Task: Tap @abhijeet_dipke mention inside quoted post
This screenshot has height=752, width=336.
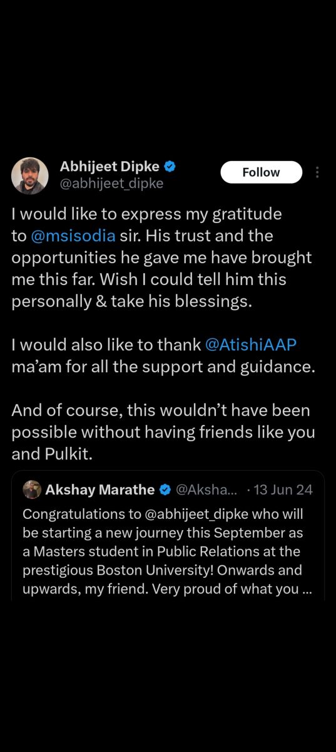Action: click(x=184, y=514)
